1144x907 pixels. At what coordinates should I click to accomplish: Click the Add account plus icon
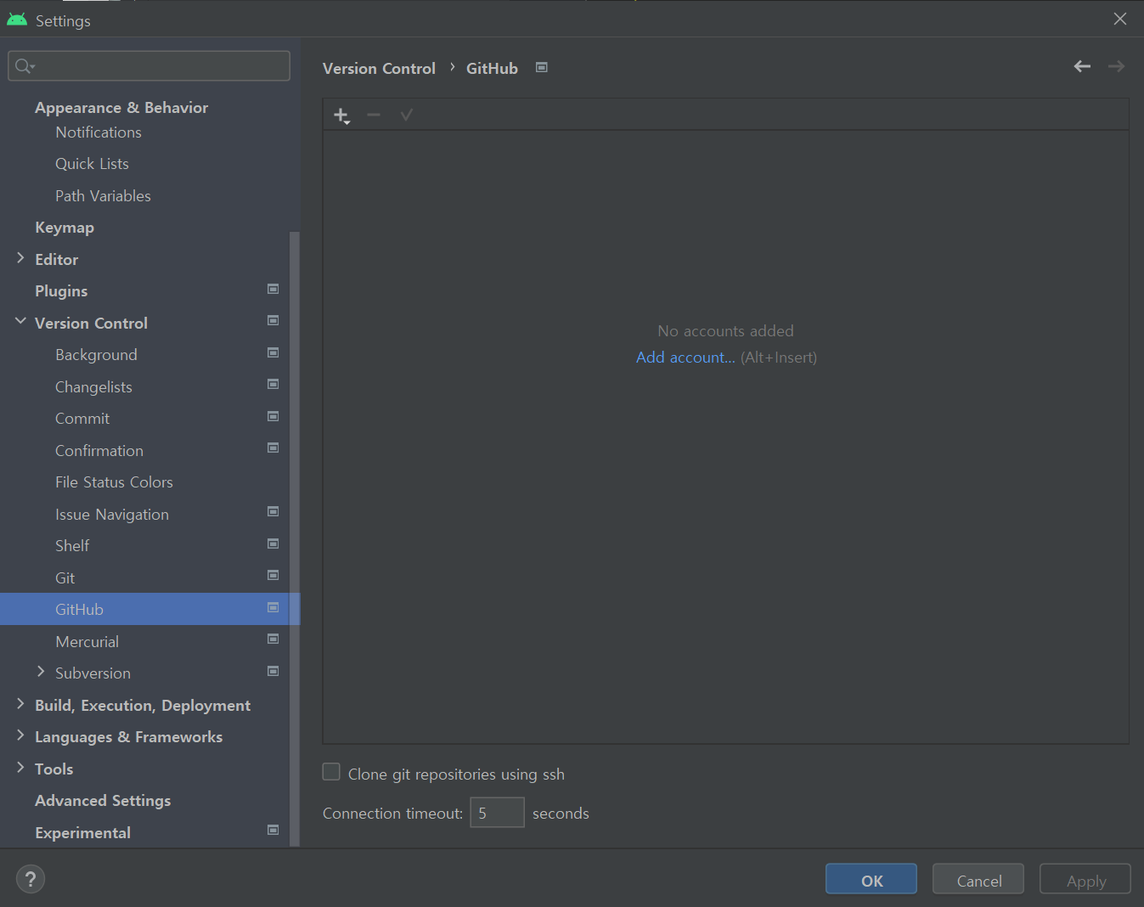pyautogui.click(x=341, y=115)
